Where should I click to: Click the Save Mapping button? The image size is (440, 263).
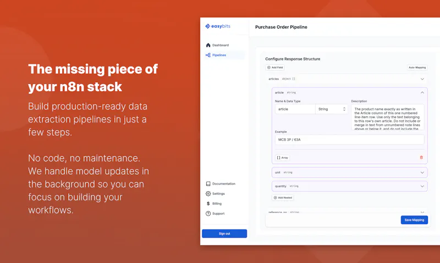(x=414, y=220)
